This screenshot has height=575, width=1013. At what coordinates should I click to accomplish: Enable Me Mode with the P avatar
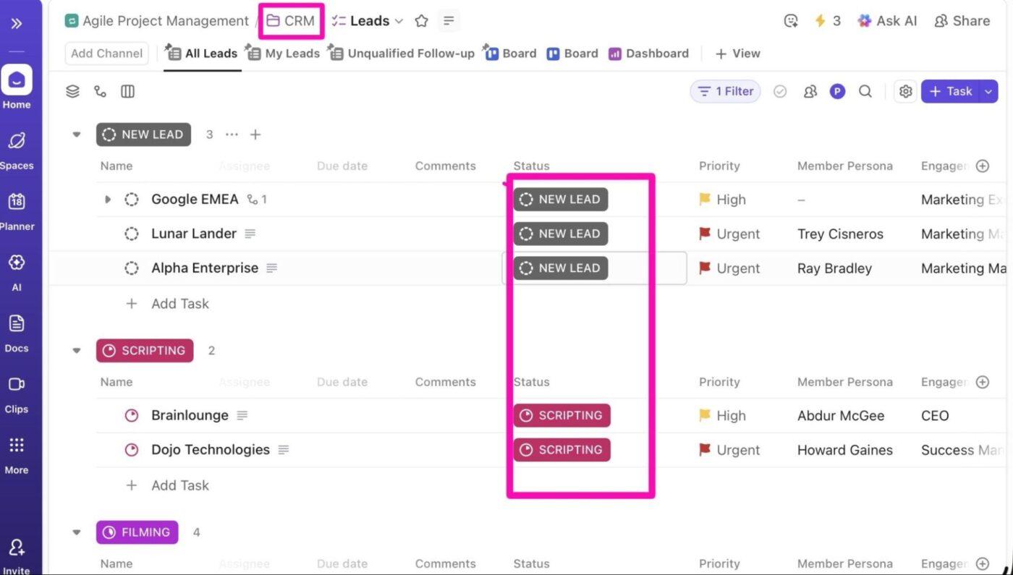pos(837,91)
